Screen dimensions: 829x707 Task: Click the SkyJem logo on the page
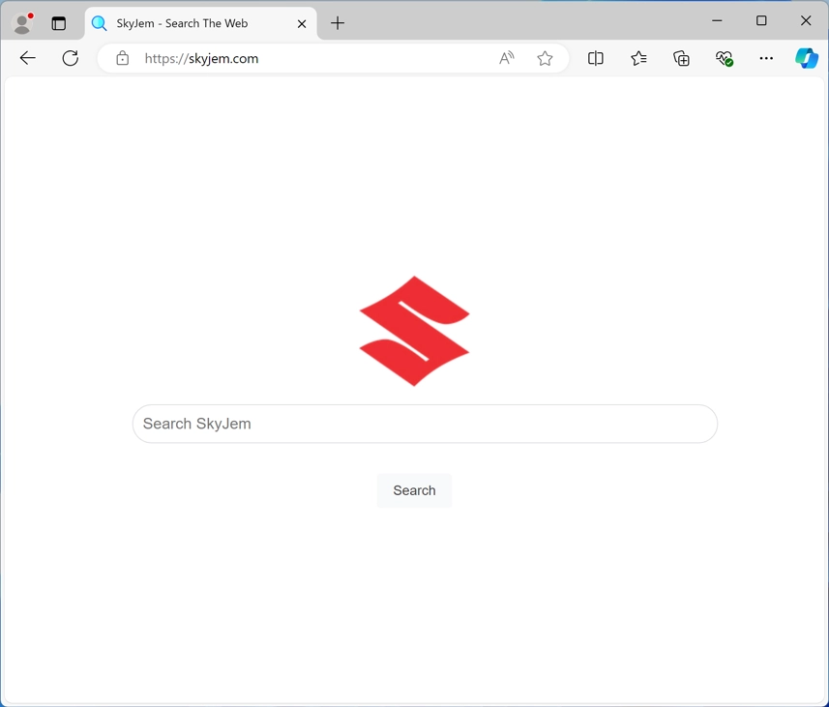(x=414, y=330)
